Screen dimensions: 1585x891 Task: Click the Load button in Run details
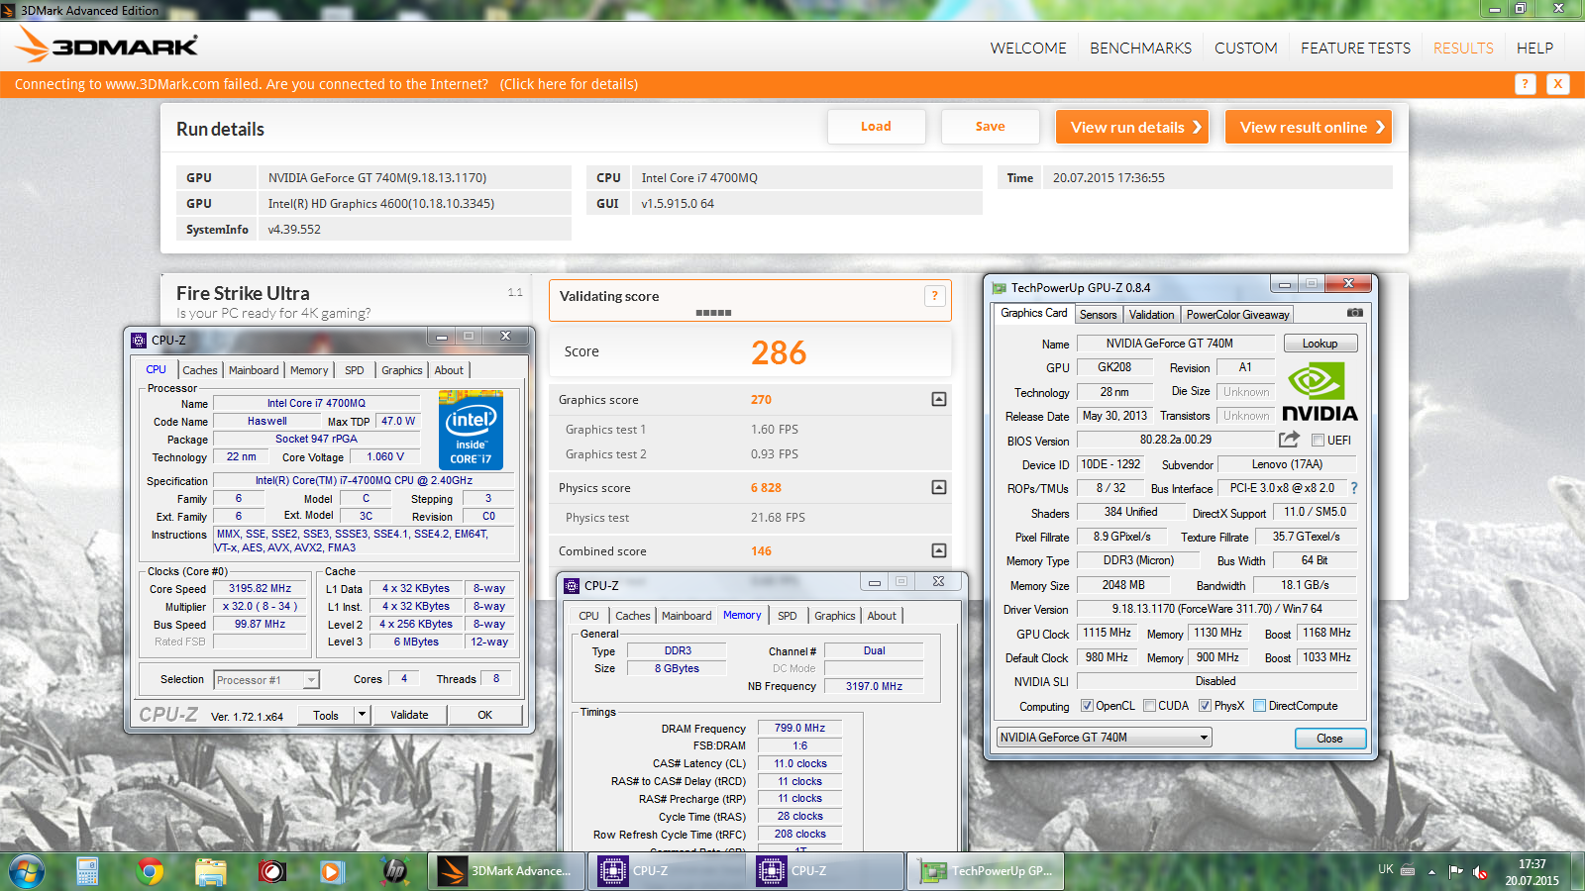pos(876,127)
